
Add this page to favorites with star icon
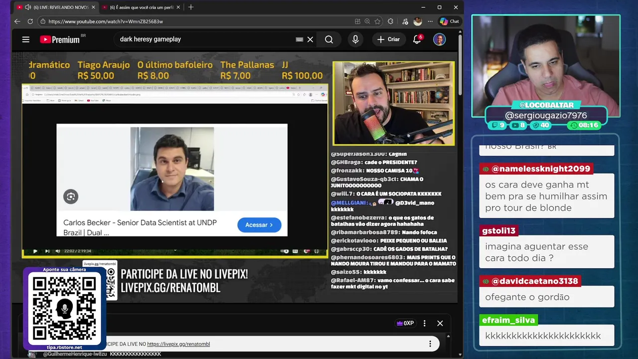(x=378, y=21)
